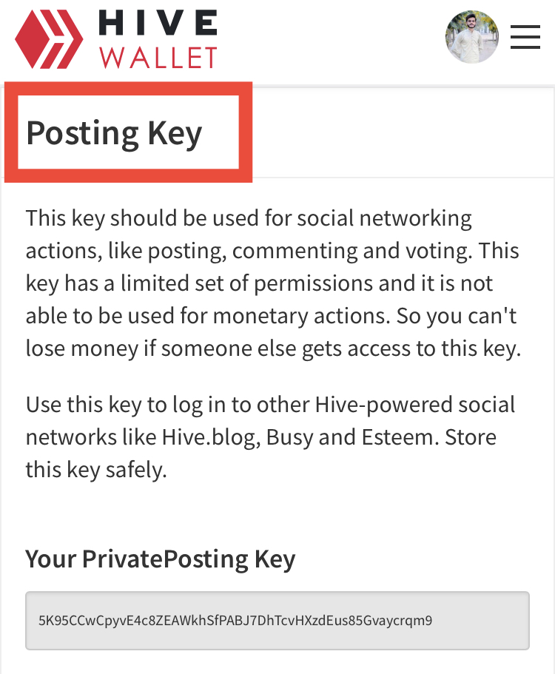Click the red Hive diamond logo
Screen dimensions: 555x674
point(49,39)
